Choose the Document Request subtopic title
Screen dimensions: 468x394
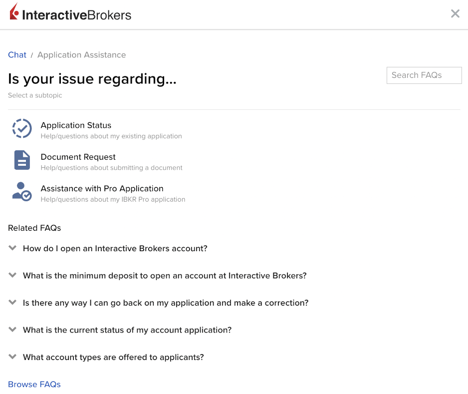78,157
